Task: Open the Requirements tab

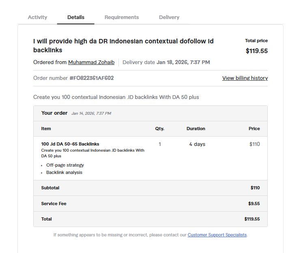Action: tap(122, 17)
